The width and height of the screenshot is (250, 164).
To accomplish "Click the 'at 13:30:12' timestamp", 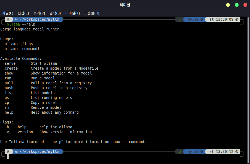I will click(x=221, y=151).
